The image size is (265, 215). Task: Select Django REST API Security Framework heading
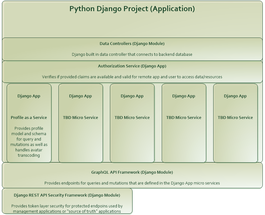coord(67,195)
